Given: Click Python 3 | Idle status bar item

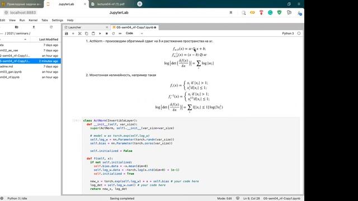Looking at the screenshot, I should pos(17,199).
